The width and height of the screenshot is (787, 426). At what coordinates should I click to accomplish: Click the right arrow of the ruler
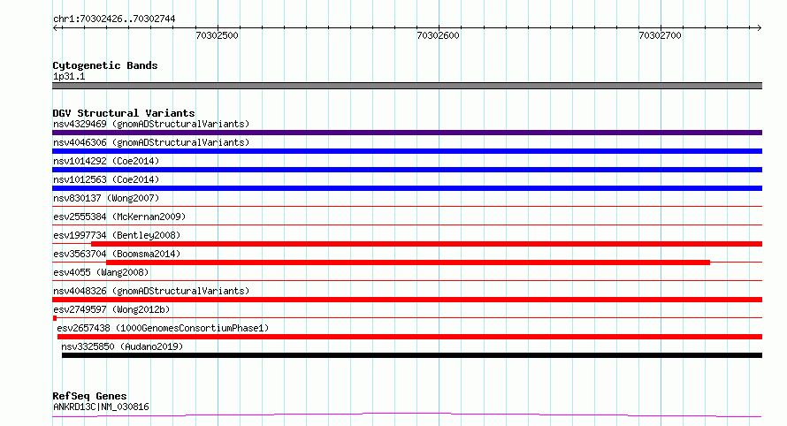[759, 27]
